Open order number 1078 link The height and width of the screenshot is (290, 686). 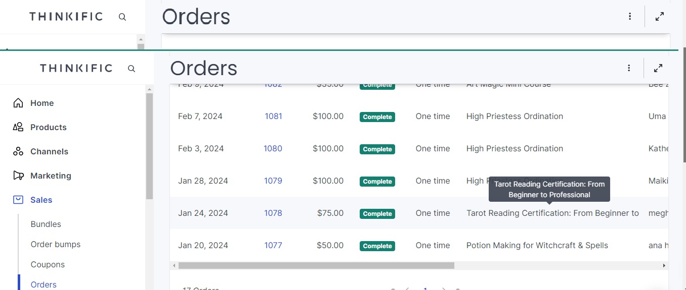click(273, 213)
